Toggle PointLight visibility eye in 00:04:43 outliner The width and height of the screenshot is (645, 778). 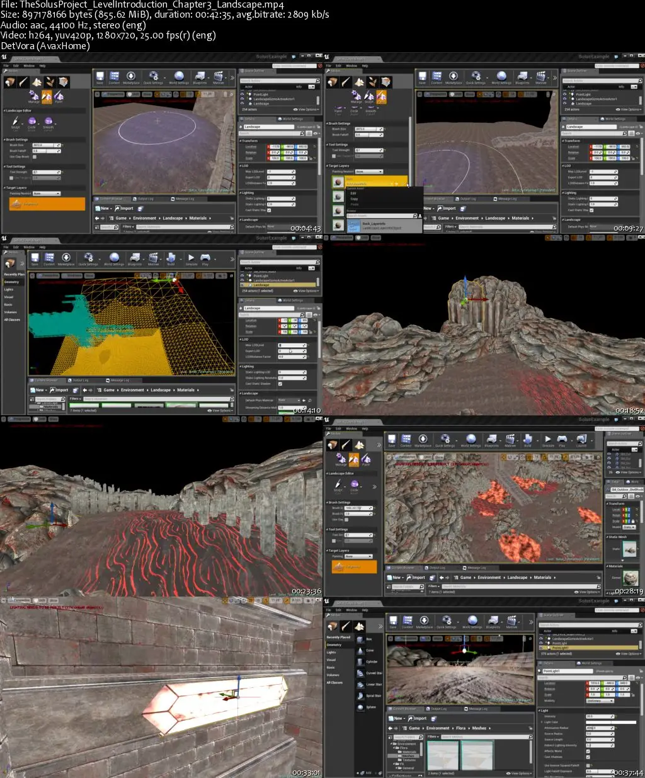click(243, 94)
